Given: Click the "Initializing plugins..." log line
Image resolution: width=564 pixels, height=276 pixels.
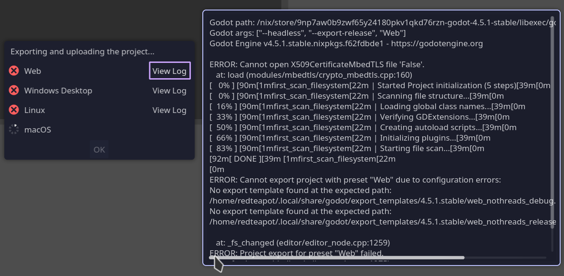Looking at the screenshot, I should click(350, 138).
